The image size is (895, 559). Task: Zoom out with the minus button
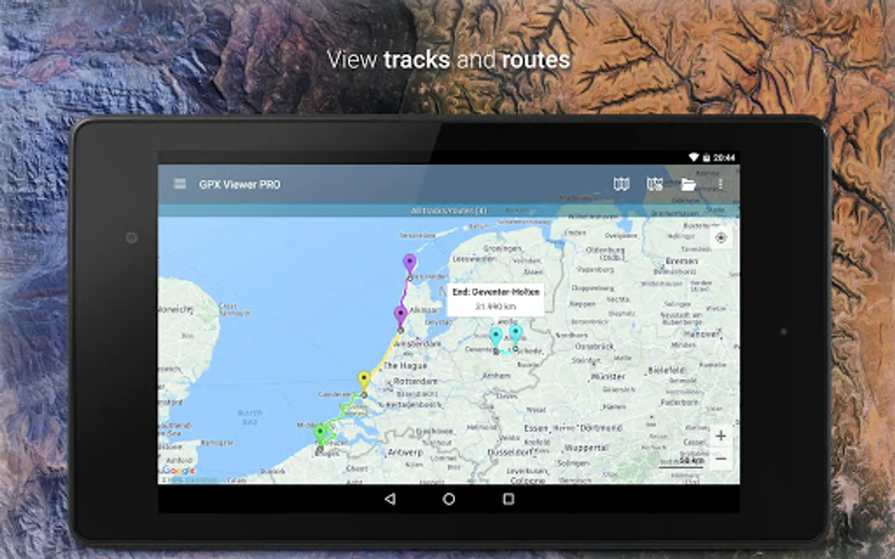pos(720,459)
